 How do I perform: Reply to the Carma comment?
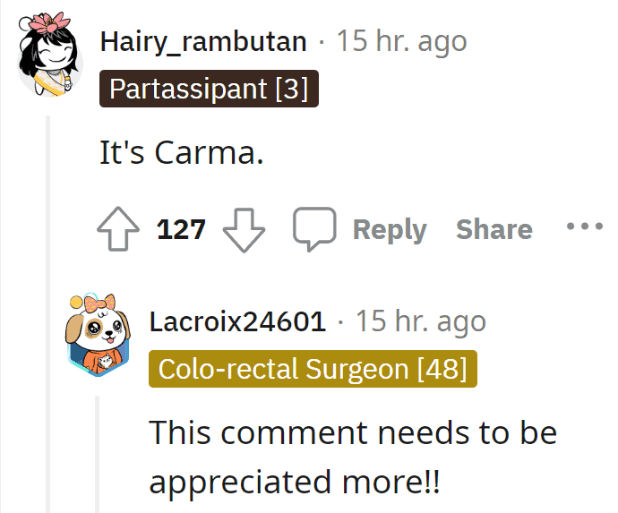pos(390,230)
